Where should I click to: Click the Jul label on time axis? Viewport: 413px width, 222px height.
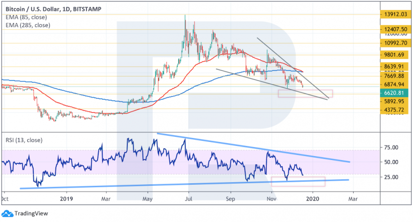tap(188, 198)
